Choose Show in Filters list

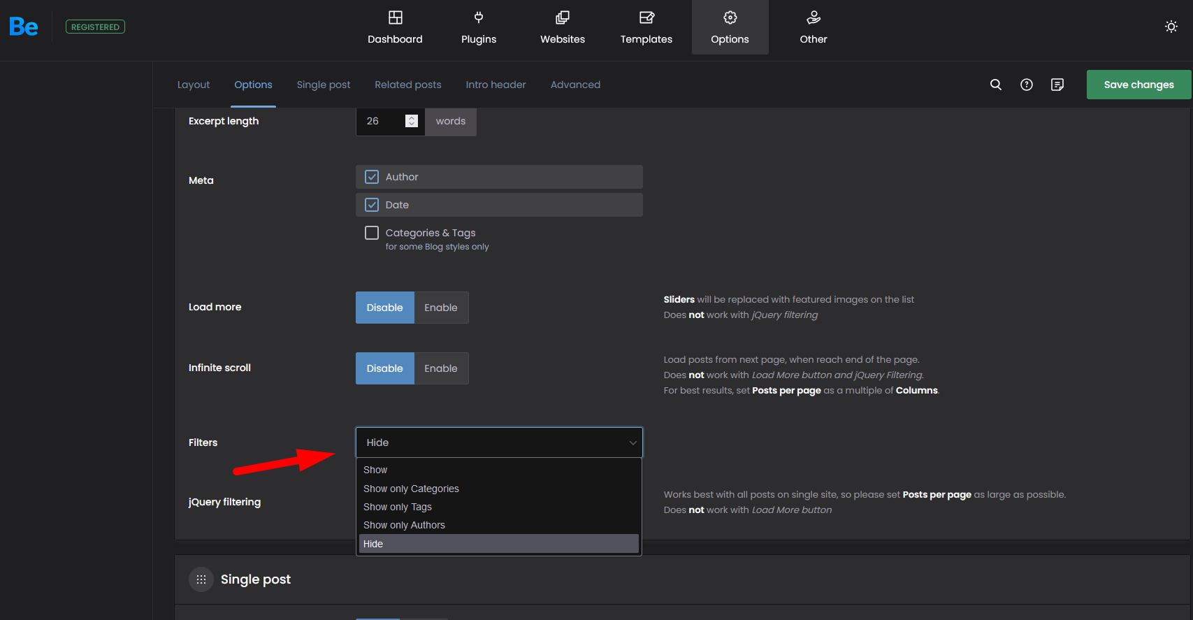pyautogui.click(x=499, y=470)
